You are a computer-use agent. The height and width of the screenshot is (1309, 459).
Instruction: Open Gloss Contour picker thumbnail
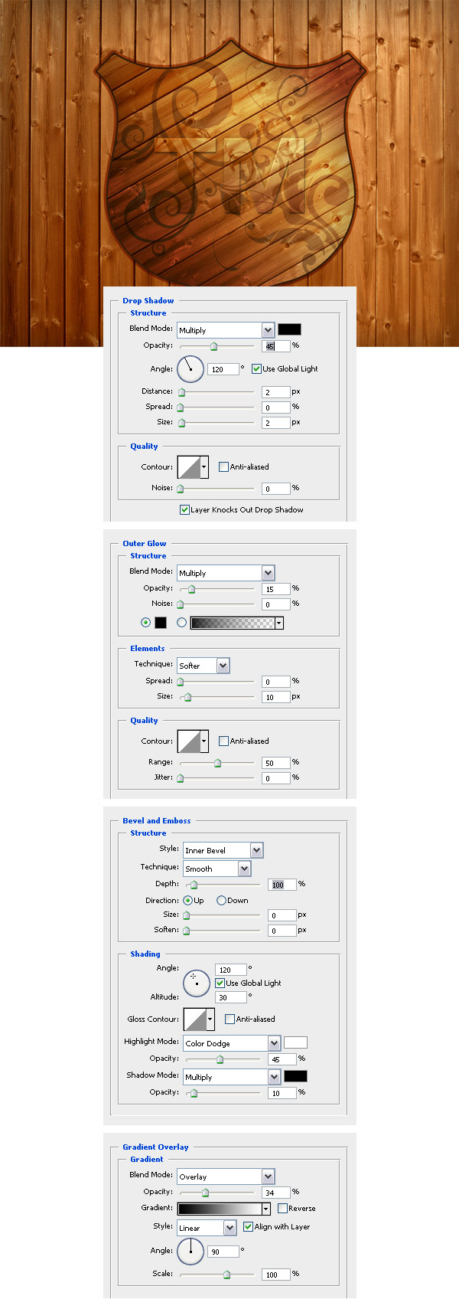(x=195, y=1019)
